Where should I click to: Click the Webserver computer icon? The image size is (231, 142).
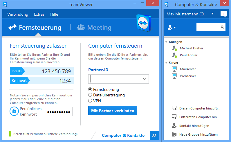[174, 76]
